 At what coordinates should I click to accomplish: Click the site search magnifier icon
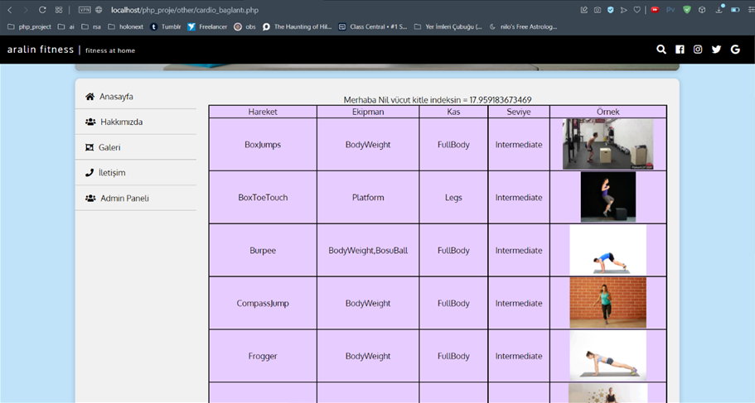coord(661,49)
